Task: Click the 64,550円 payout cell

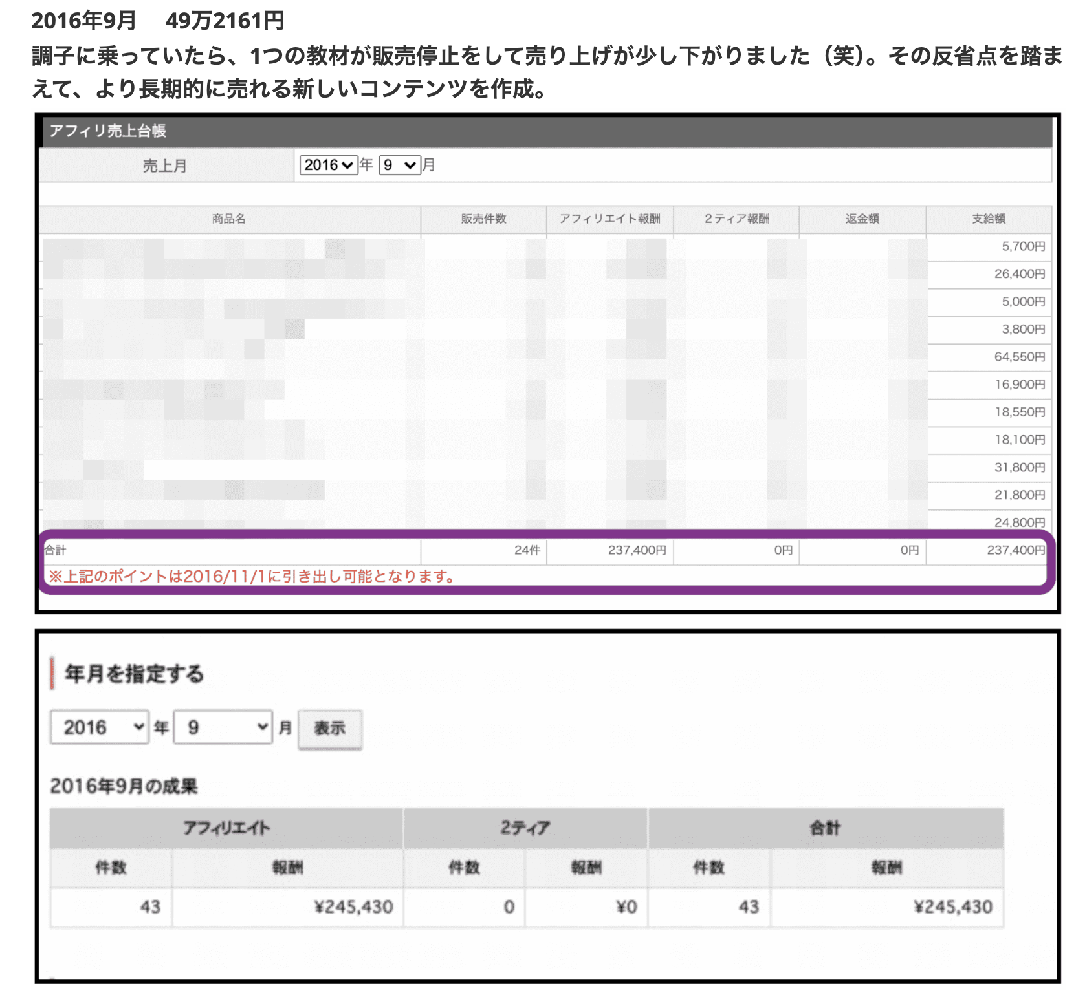Action: pos(1019,357)
